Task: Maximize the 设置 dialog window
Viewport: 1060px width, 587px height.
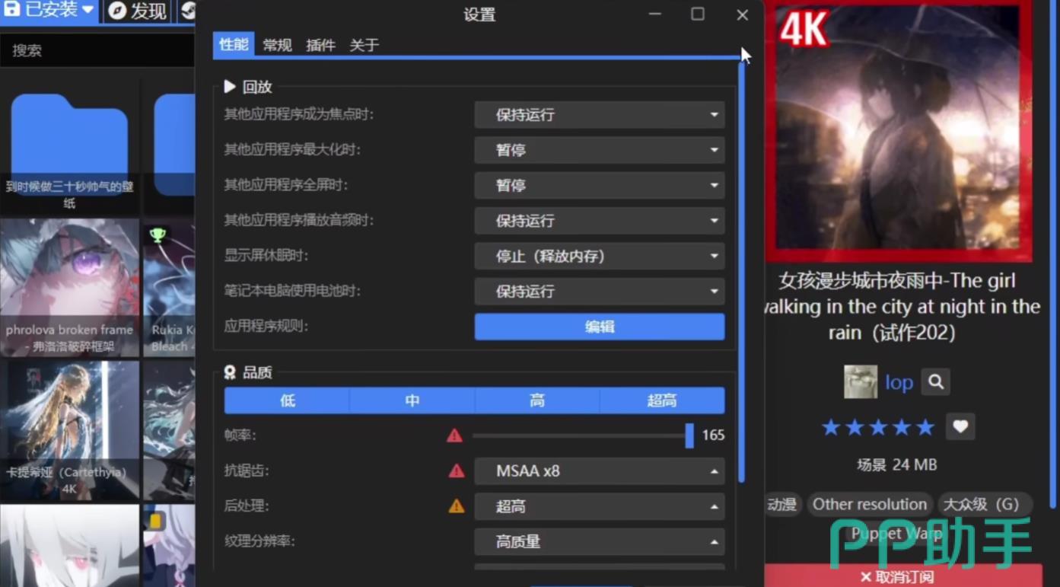Action: [698, 14]
